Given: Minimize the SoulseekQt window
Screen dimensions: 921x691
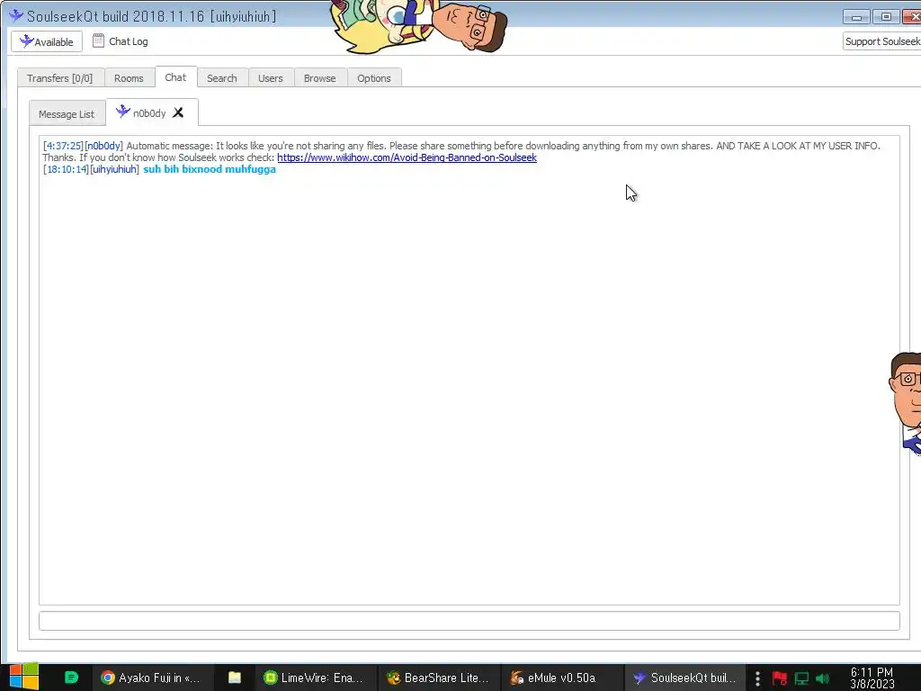Looking at the screenshot, I should pos(857,17).
